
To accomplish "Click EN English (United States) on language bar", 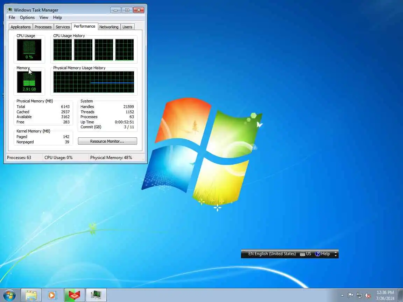I will pos(272,254).
